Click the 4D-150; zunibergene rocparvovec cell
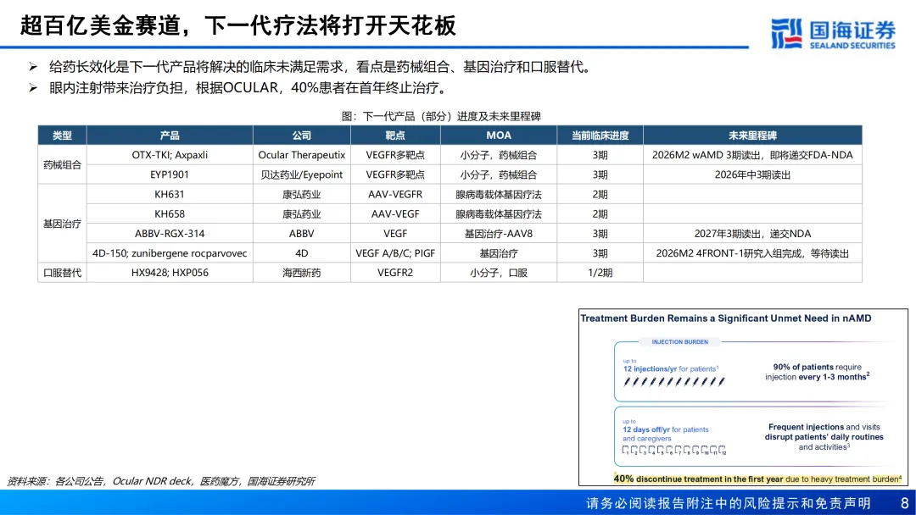The image size is (916, 515). pos(170,253)
